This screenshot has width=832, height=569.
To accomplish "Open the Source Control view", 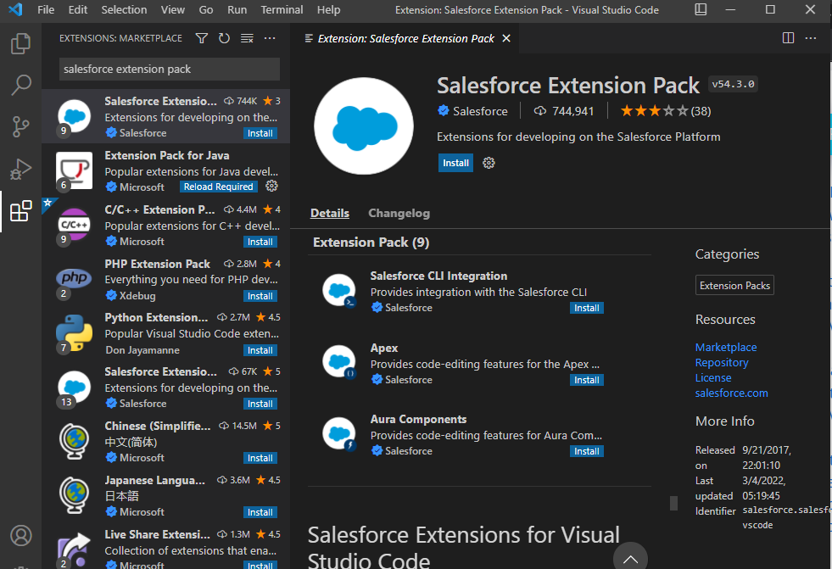I will pos(20,126).
